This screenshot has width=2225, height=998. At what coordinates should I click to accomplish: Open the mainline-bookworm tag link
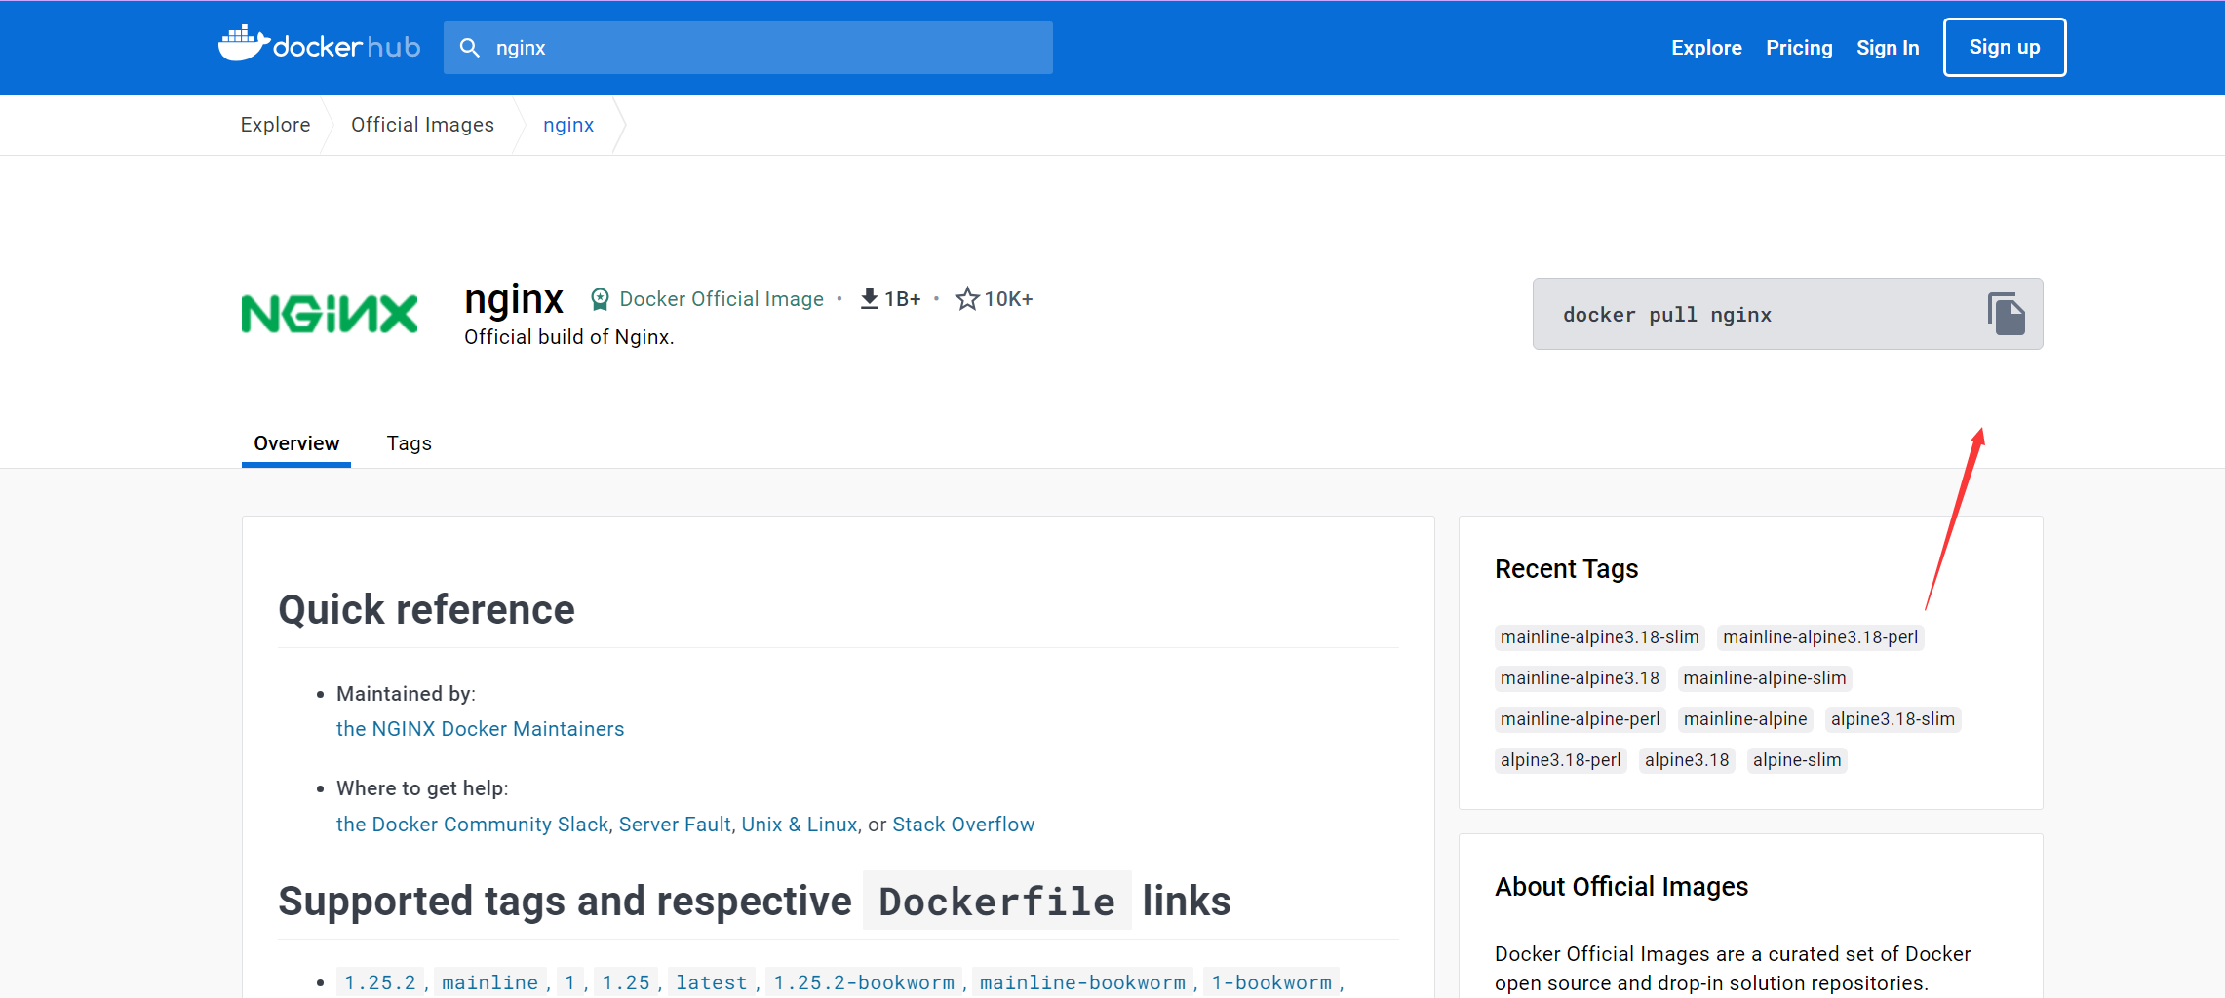[1082, 982]
